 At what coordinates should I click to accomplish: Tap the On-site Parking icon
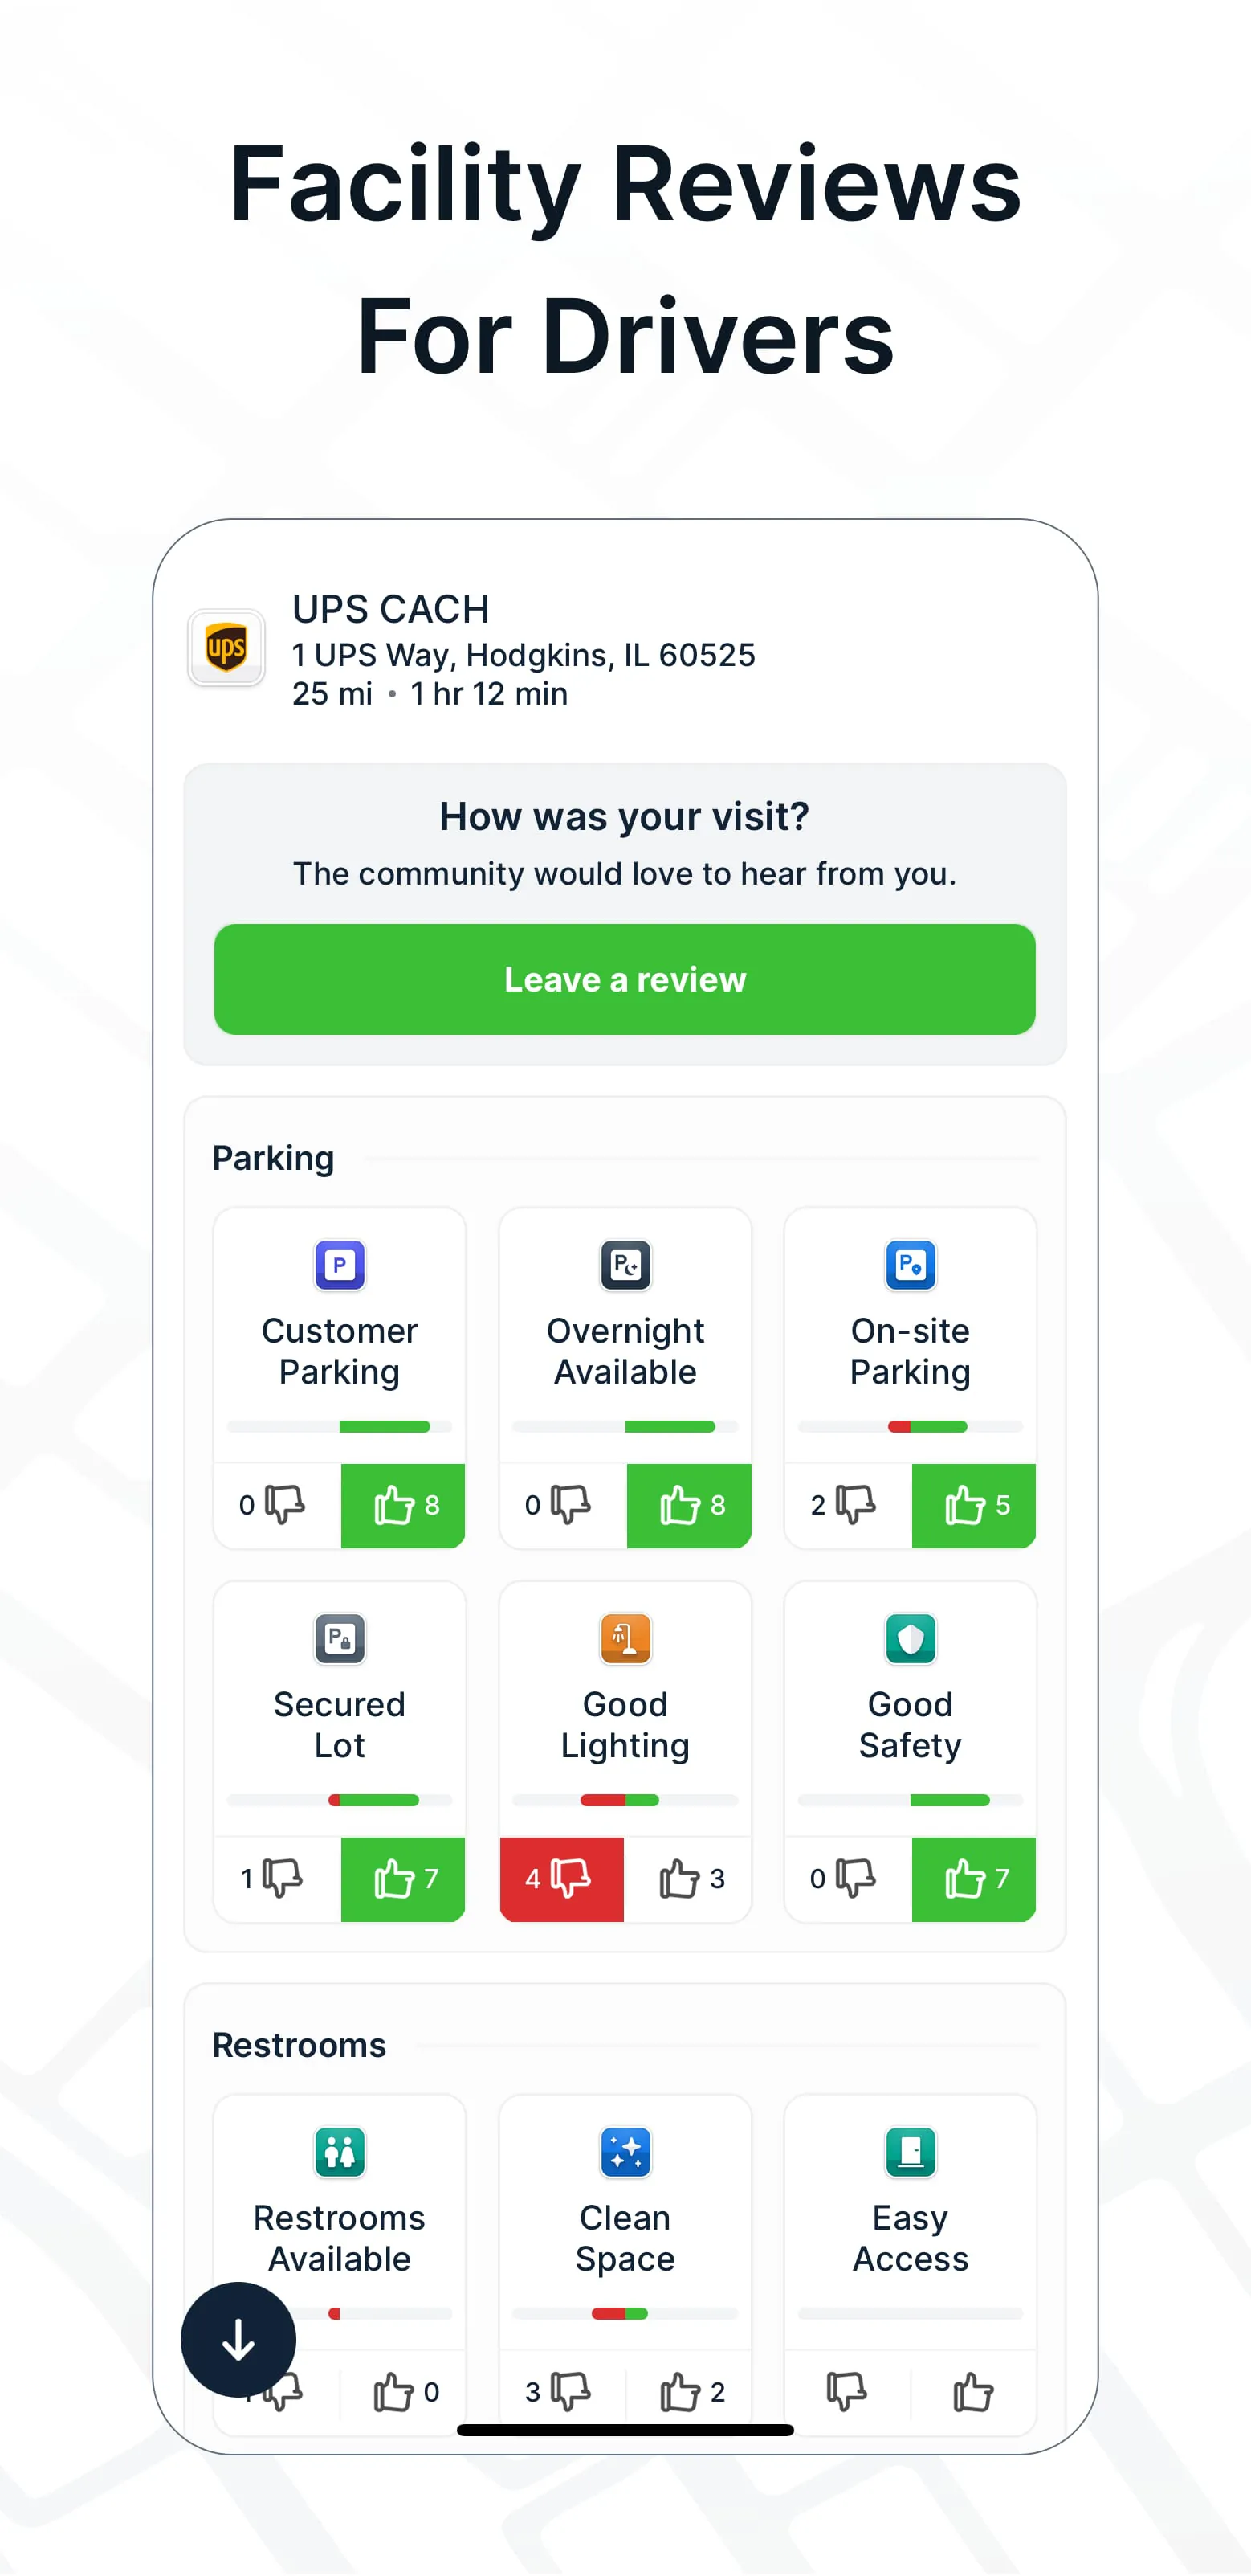click(911, 1265)
